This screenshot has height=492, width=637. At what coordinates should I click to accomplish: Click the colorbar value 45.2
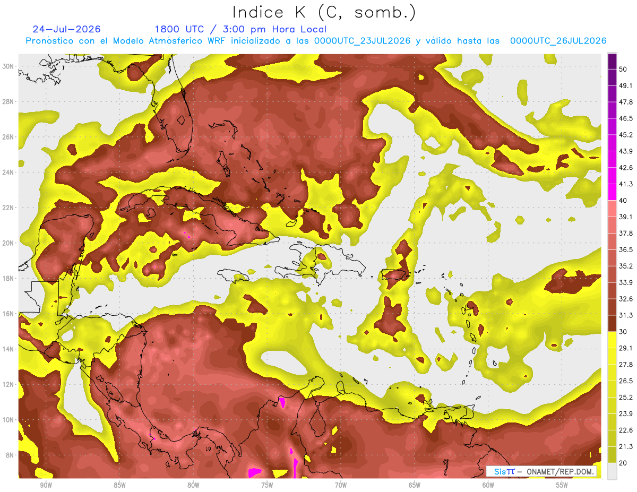(x=626, y=135)
